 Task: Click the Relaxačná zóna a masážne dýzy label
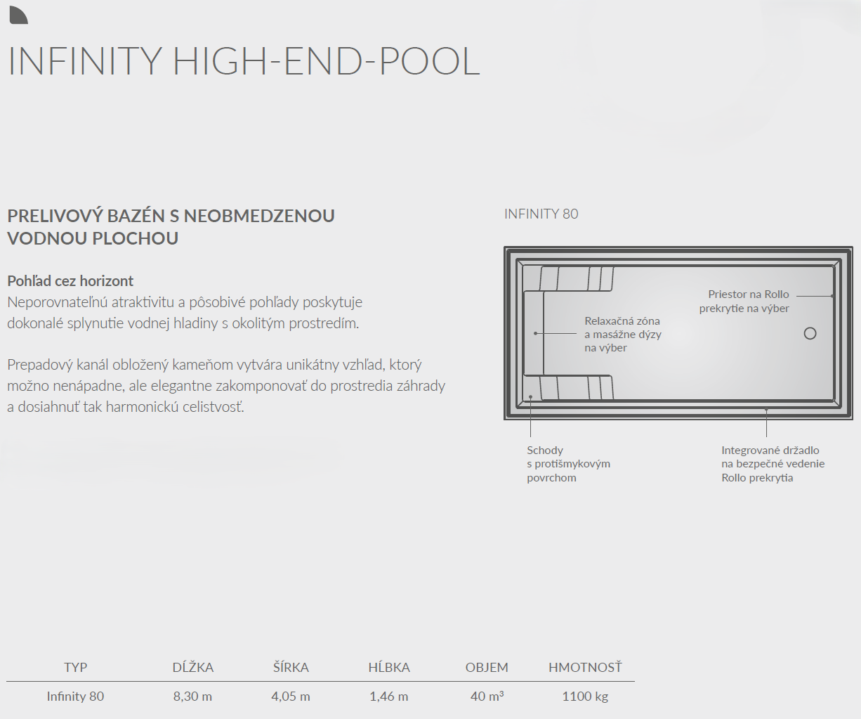click(x=622, y=335)
